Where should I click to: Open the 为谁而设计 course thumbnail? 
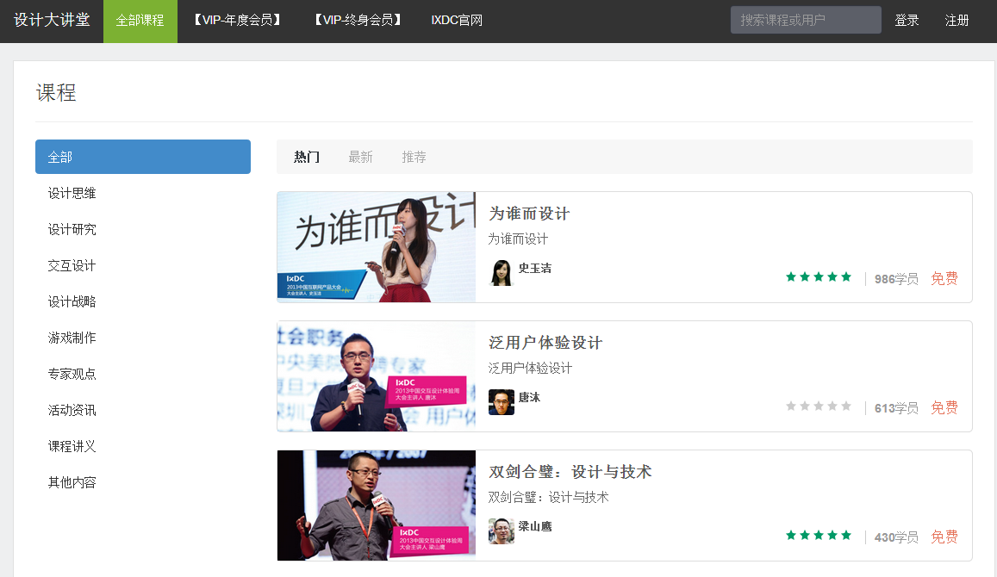coord(376,247)
